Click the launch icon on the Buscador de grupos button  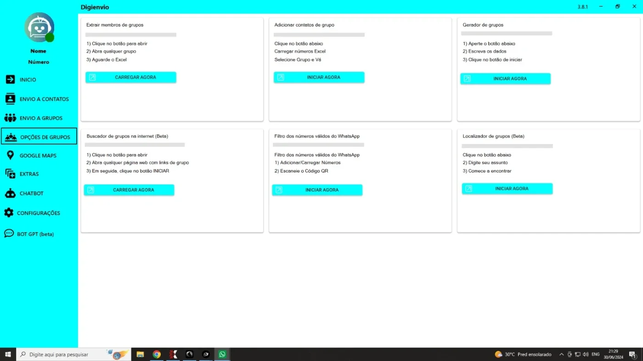[x=90, y=190]
